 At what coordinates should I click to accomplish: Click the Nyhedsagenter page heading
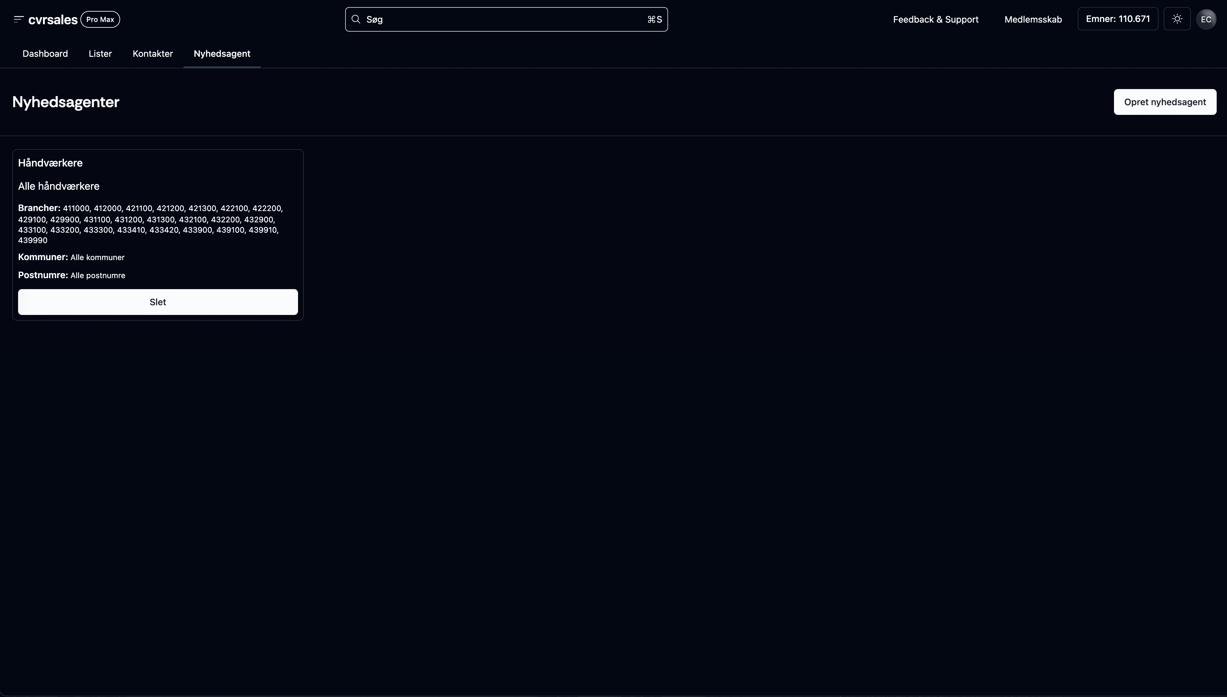66,102
